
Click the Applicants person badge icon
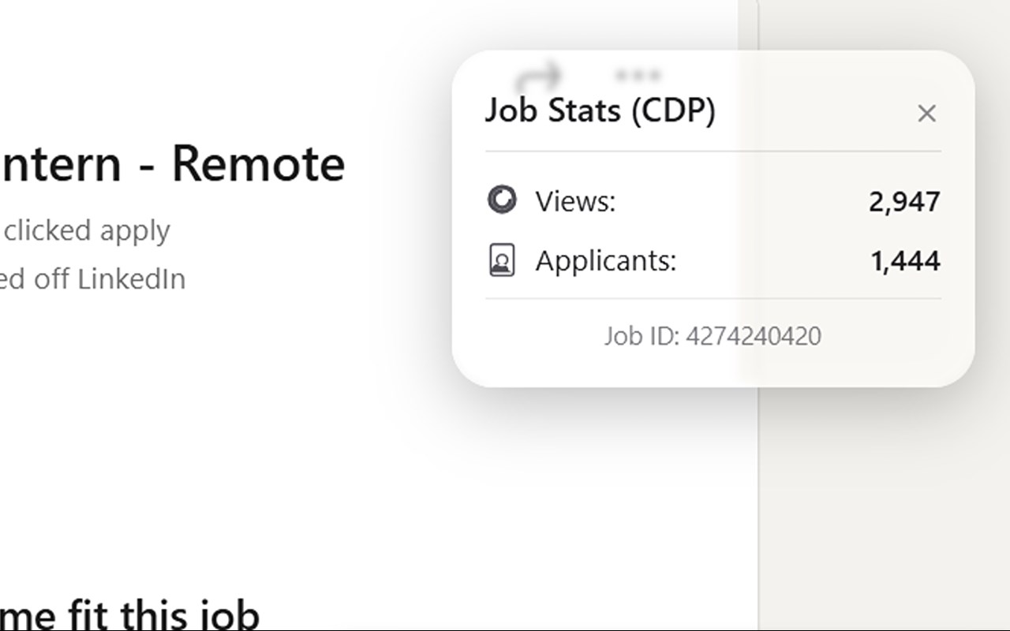pos(502,260)
